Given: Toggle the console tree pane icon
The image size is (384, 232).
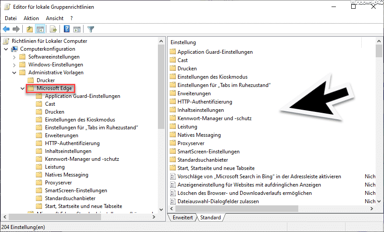Looking at the screenshot, I should click(40, 29).
